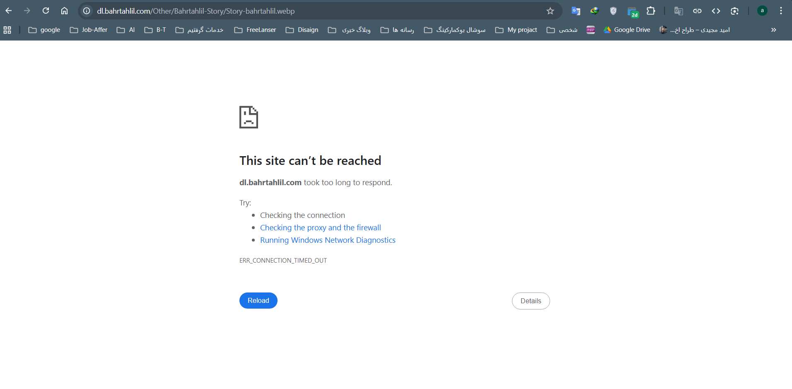Screen dimensions: 792x389
Task: Click the view site information icon
Action: (87, 11)
